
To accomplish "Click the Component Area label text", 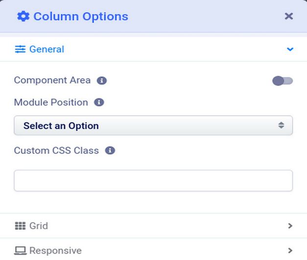I will [52, 81].
